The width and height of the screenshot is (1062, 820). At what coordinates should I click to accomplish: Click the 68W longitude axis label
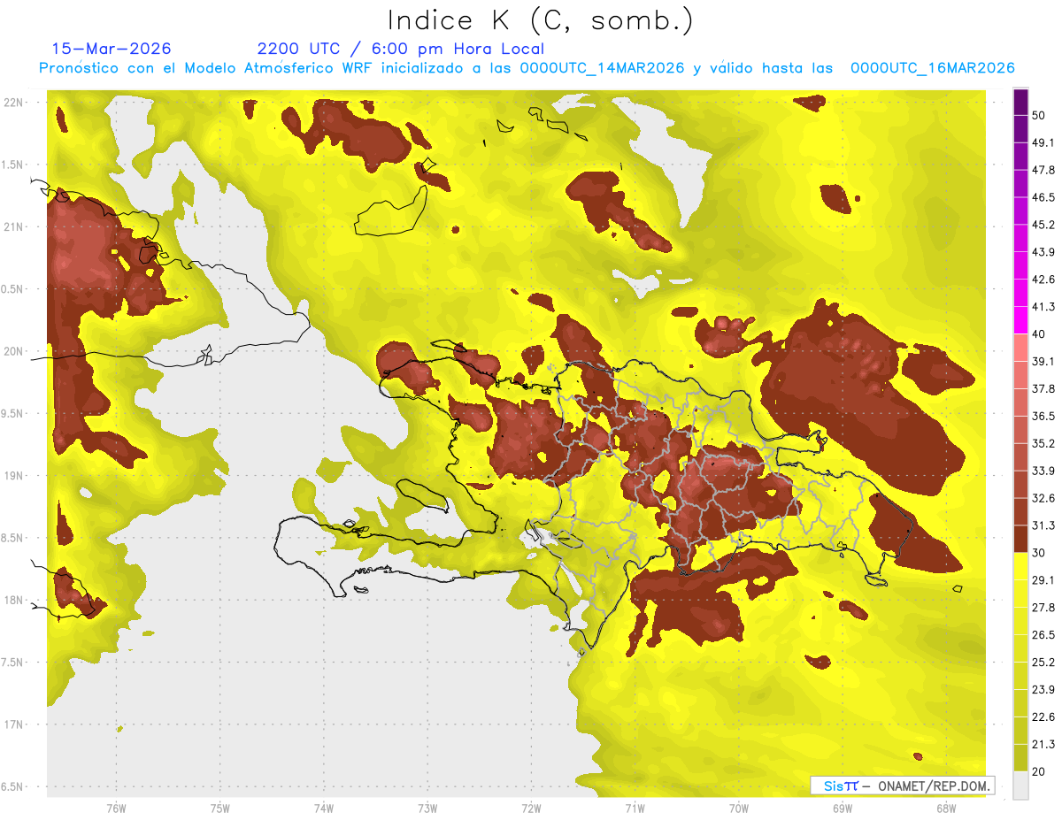pos(945,808)
